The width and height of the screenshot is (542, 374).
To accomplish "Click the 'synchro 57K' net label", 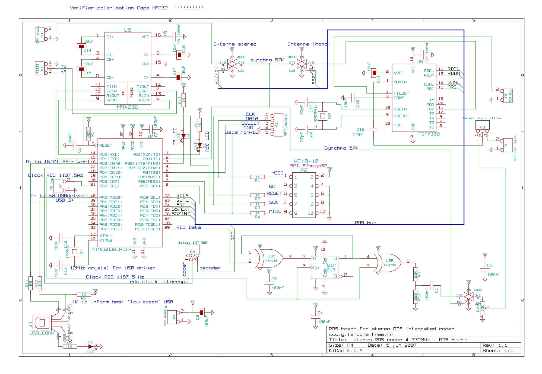I will point(267,60).
